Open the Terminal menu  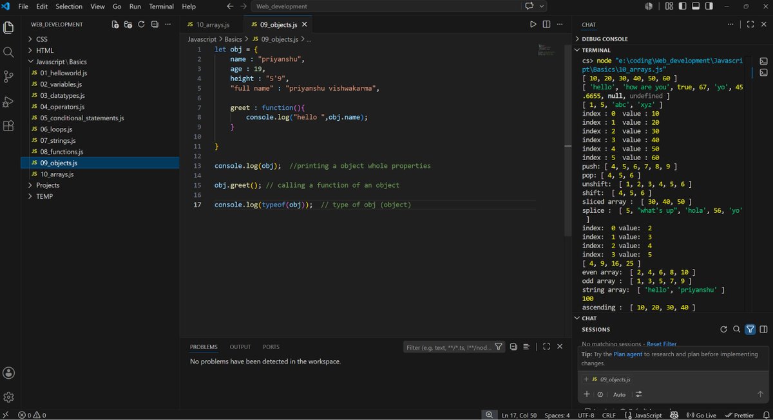coord(162,6)
